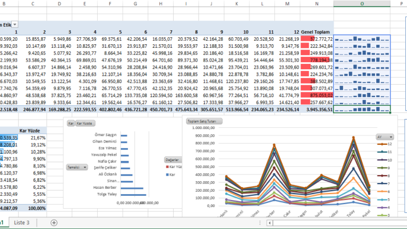
Task: Select total cell 246.877,94
Action: (x=33, y=109)
